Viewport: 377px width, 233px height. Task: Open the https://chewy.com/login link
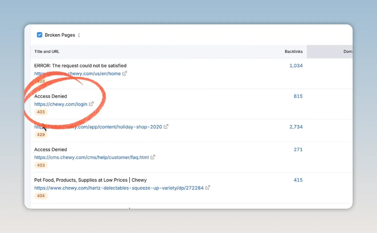pyautogui.click(x=61, y=104)
